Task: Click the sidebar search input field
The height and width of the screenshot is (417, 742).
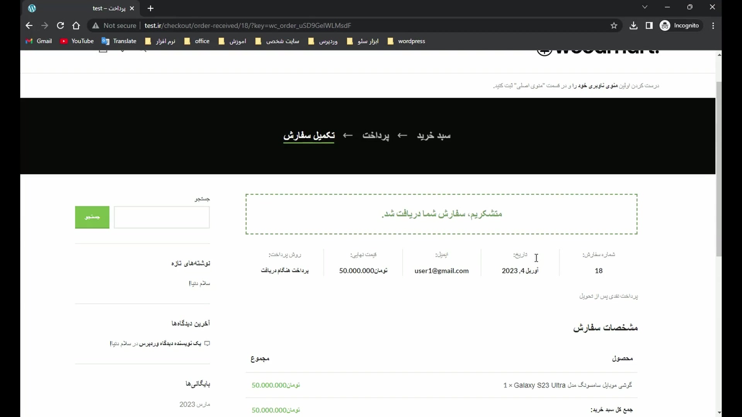Action: (x=162, y=217)
